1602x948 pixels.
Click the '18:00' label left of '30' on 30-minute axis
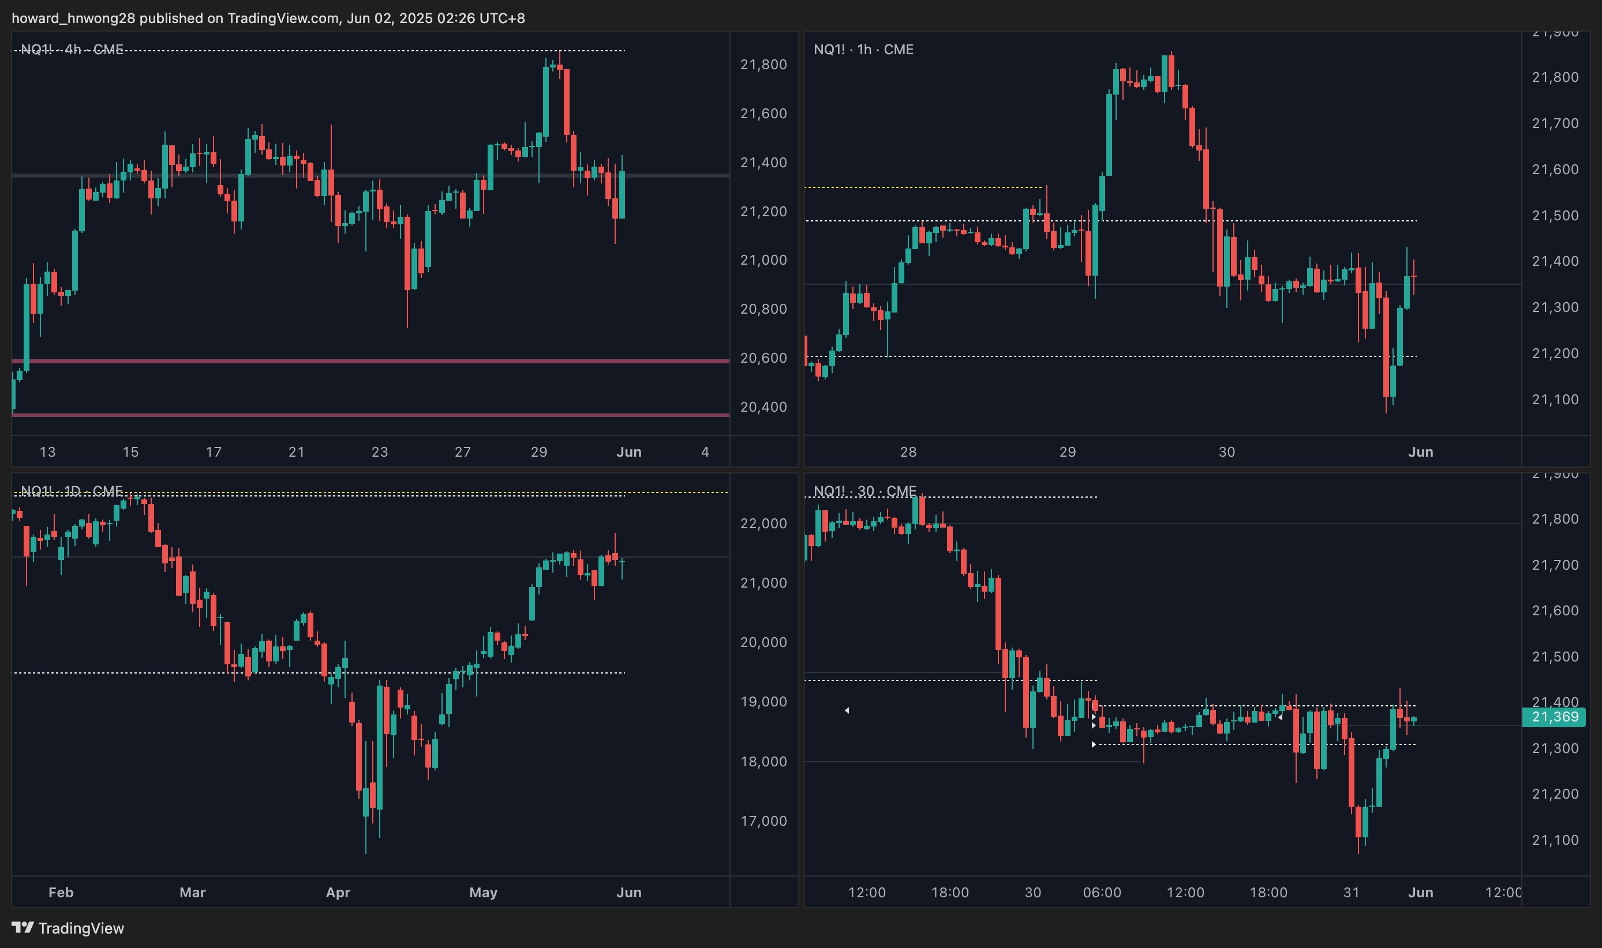[949, 892]
